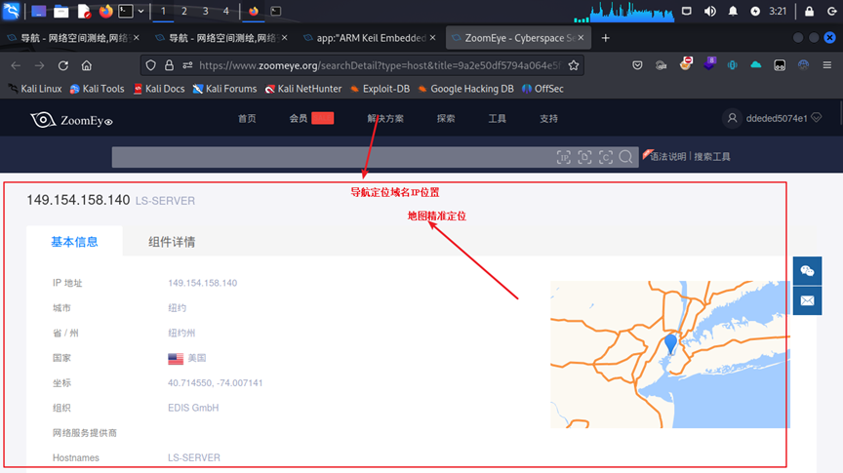Click the site security padlock icon
843x473 pixels.
tap(169, 65)
